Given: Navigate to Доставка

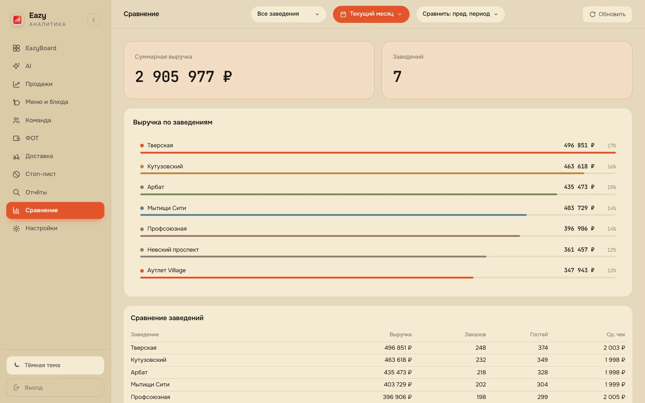Looking at the screenshot, I should click(x=55, y=156).
